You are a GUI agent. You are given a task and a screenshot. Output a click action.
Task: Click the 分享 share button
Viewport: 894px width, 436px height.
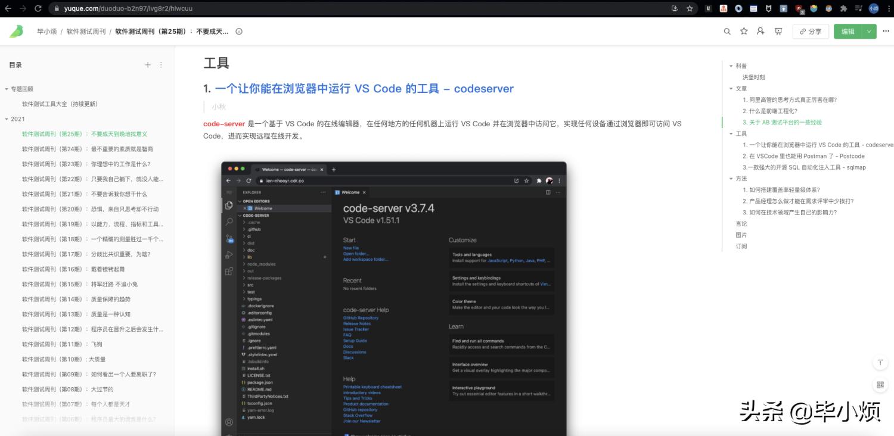811,32
